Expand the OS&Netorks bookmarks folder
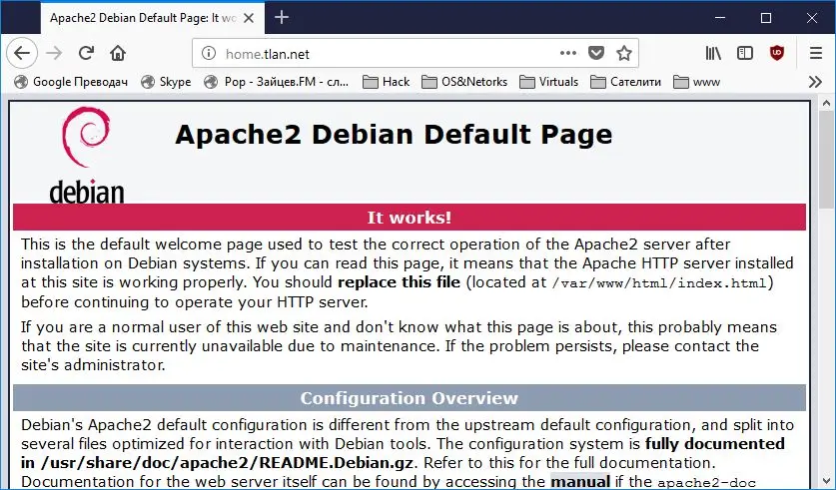The width and height of the screenshot is (836, 490). pos(464,82)
